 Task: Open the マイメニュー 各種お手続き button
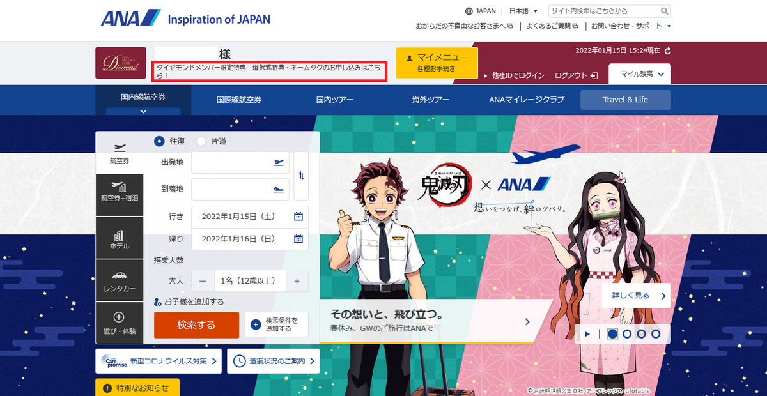437,63
